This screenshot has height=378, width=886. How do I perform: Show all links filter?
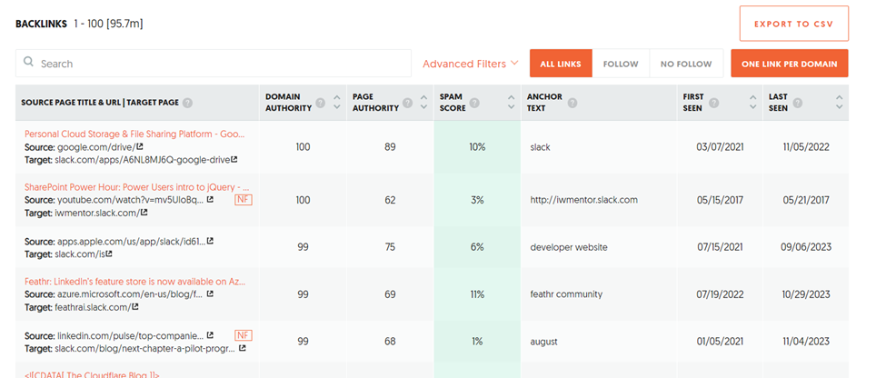click(561, 64)
